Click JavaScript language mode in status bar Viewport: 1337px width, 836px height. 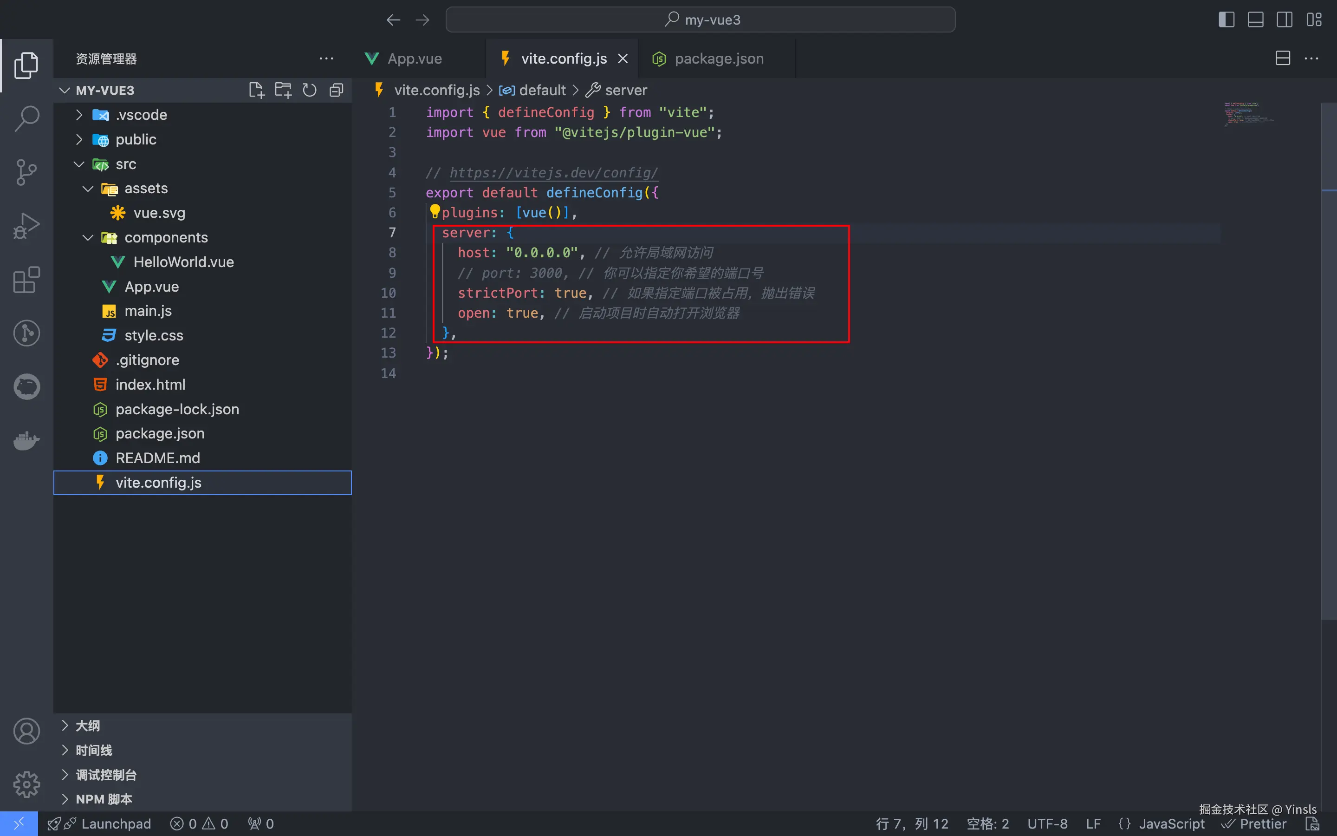(x=1171, y=824)
